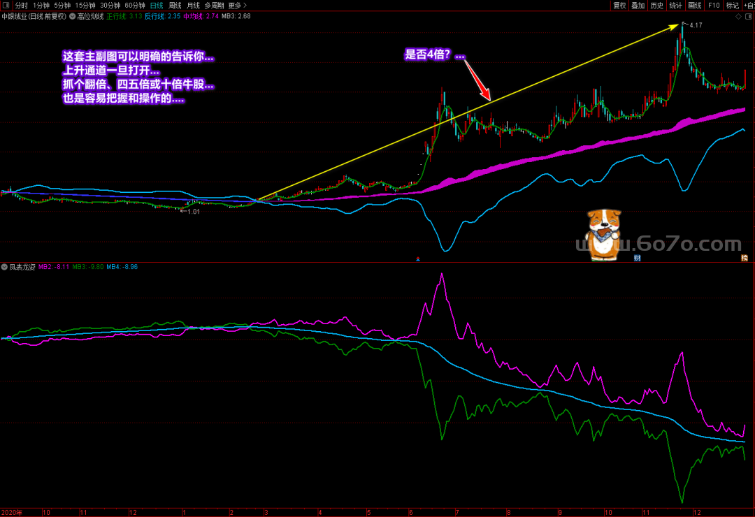Toggle the left sidebar panel icon
Image resolution: width=755 pixels, height=517 pixels.
(x=6, y=6)
